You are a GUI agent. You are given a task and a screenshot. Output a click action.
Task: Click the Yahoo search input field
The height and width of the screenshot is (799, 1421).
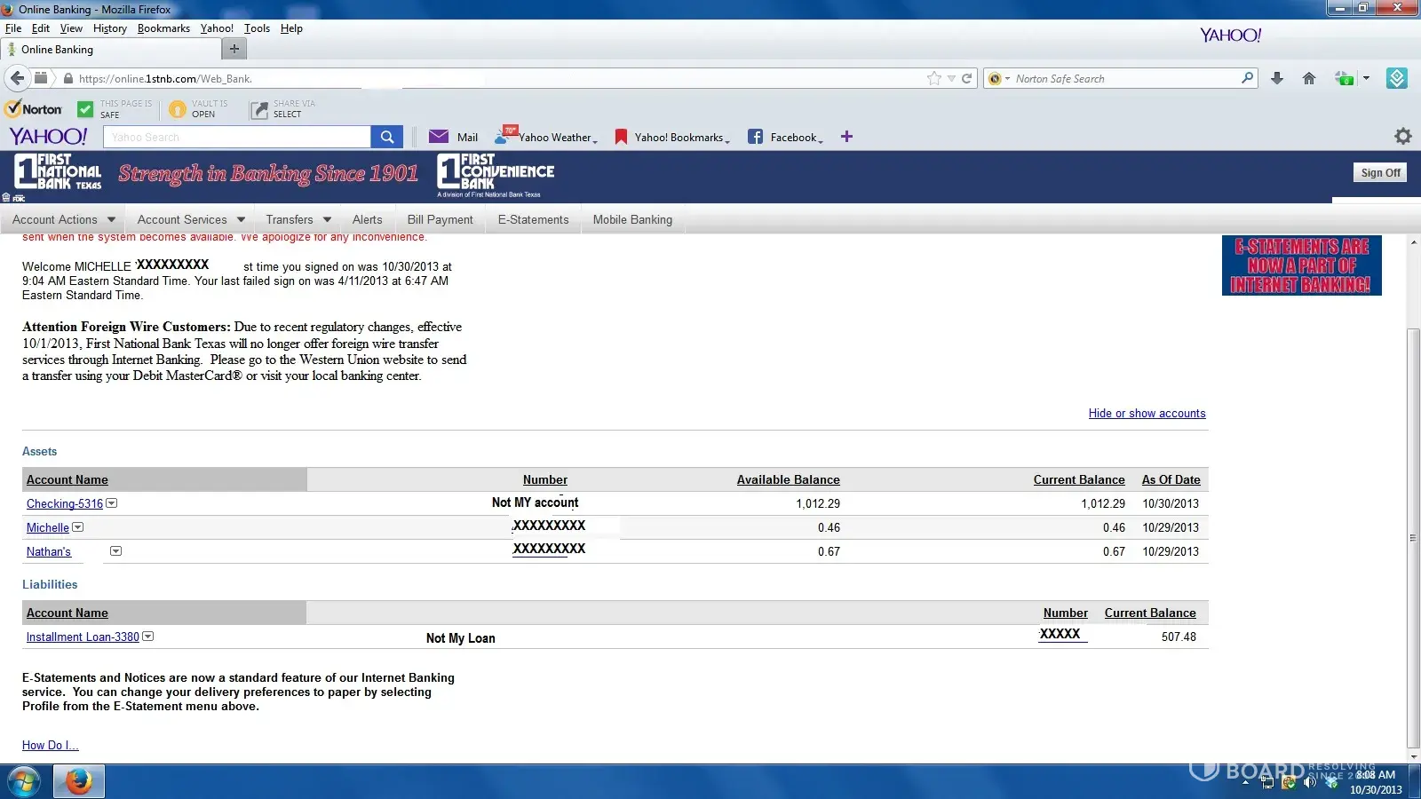pyautogui.click(x=237, y=137)
